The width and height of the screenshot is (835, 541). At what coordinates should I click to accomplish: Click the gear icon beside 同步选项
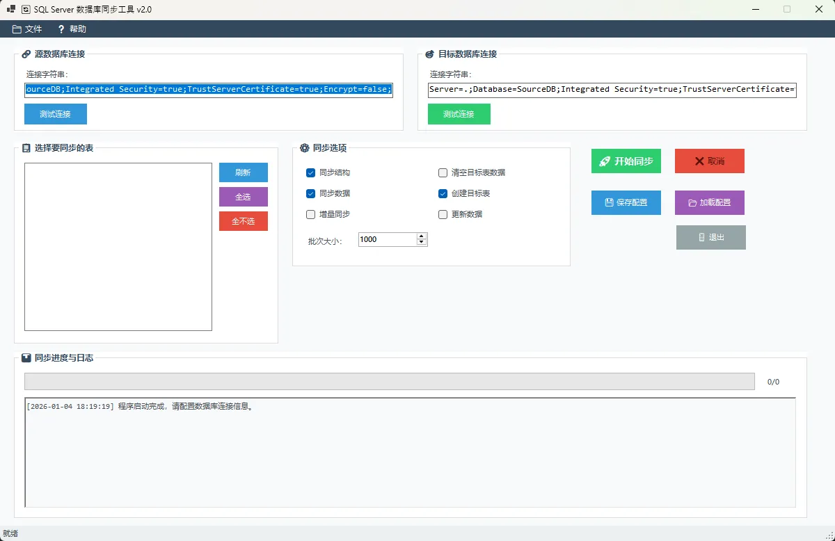click(304, 148)
